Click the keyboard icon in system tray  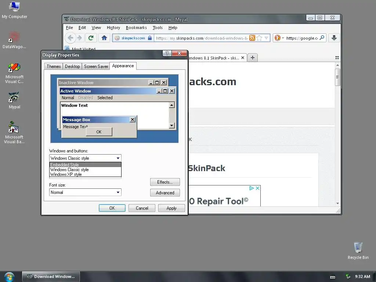point(333,277)
